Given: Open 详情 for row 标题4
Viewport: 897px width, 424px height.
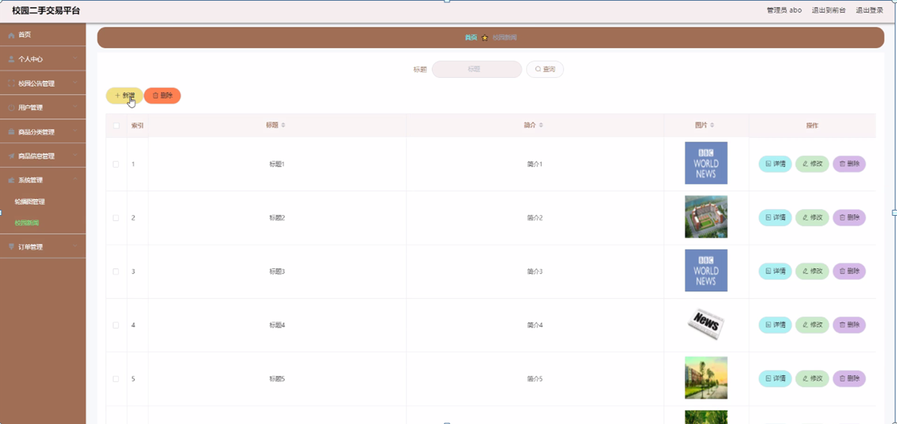Looking at the screenshot, I should pos(775,325).
